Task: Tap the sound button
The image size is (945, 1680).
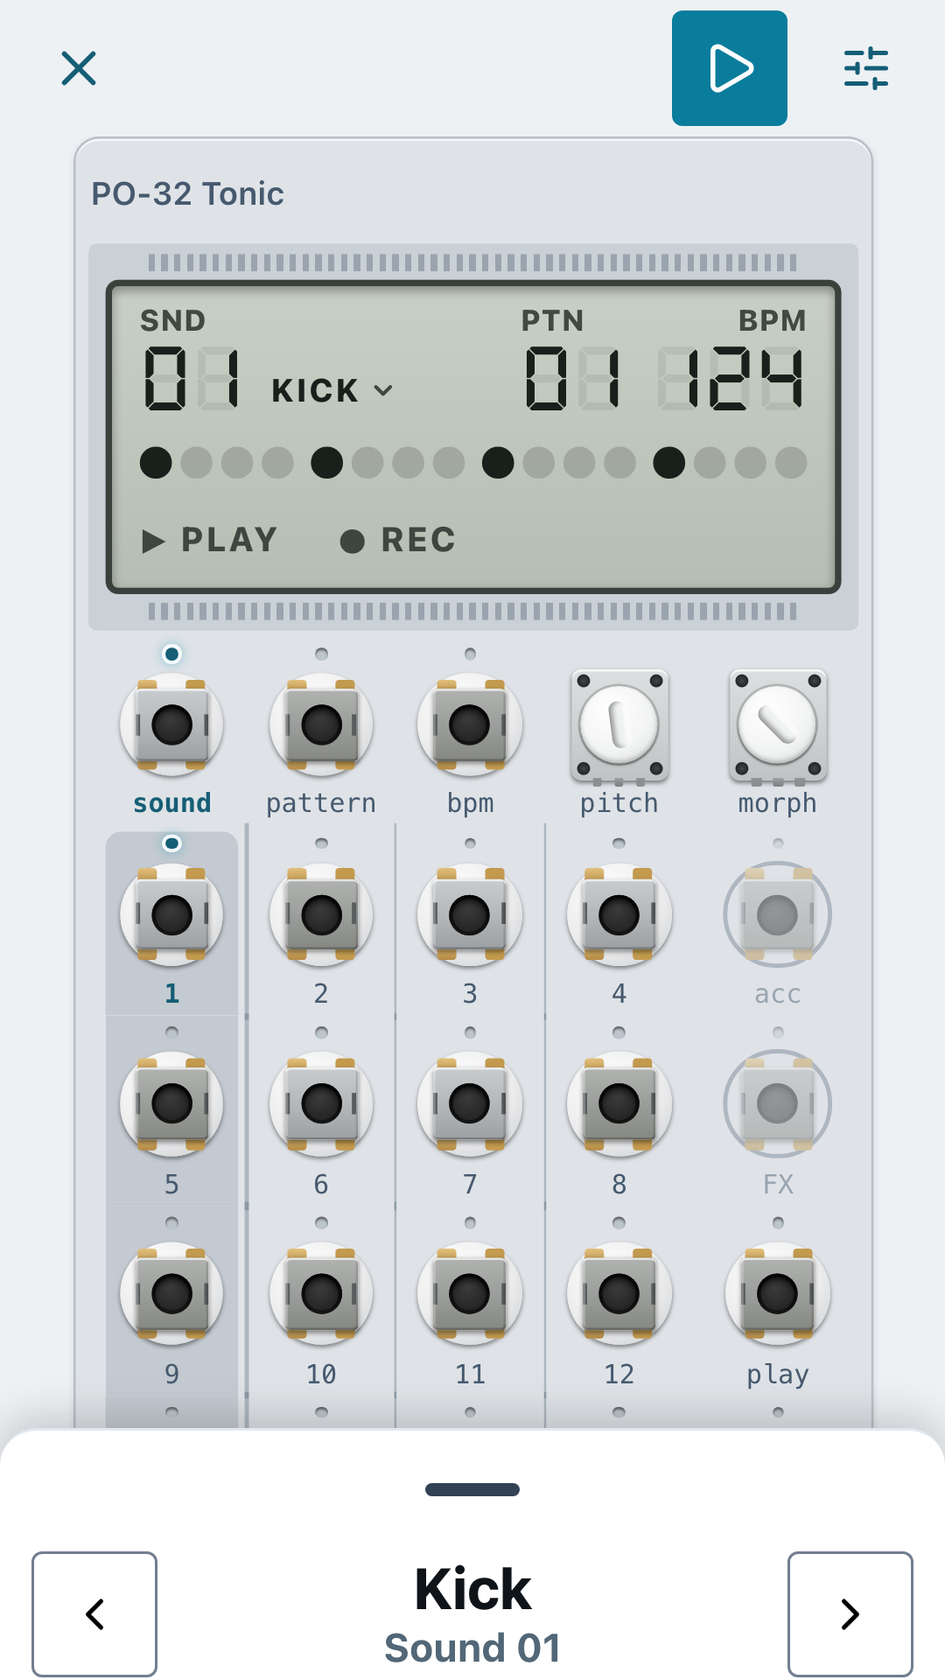Action: click(x=171, y=724)
